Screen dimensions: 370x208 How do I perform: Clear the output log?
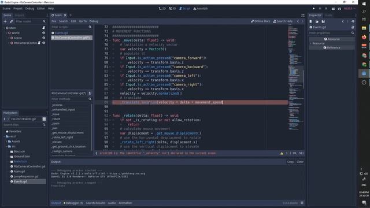pos(300,162)
